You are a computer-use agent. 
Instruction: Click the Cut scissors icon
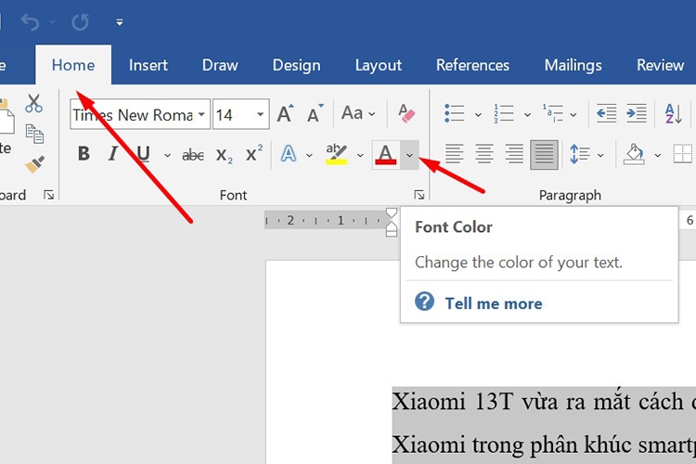click(x=33, y=103)
